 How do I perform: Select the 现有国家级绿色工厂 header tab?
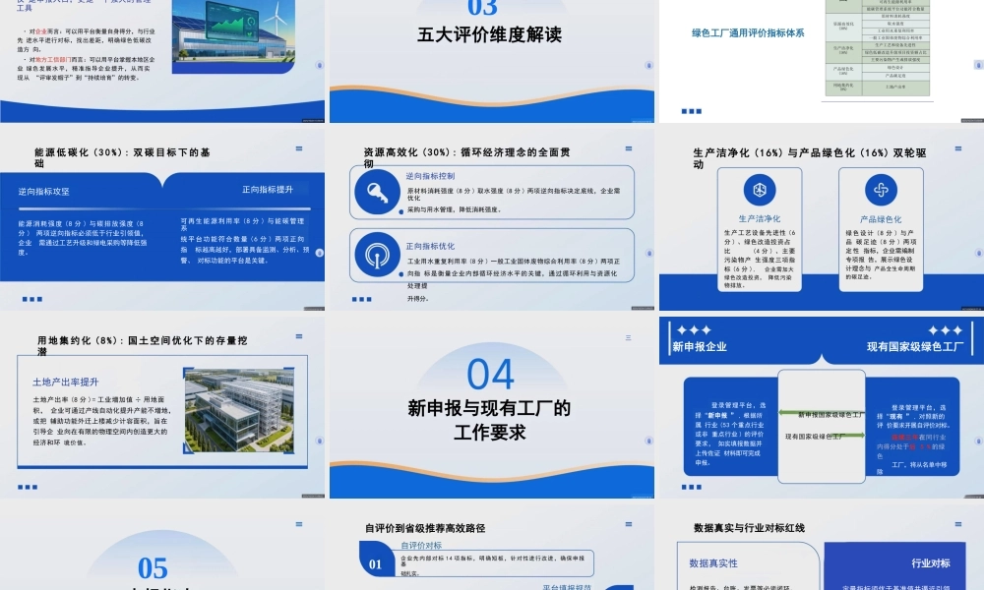click(915, 346)
